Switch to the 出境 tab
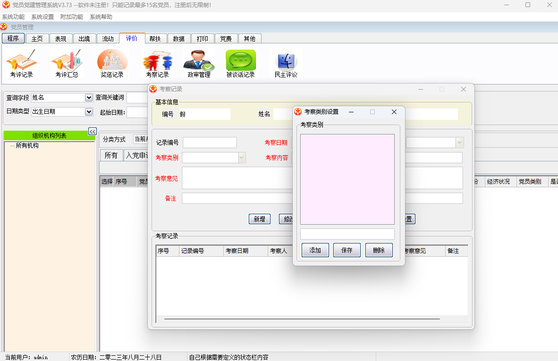558x361 pixels. (x=85, y=38)
